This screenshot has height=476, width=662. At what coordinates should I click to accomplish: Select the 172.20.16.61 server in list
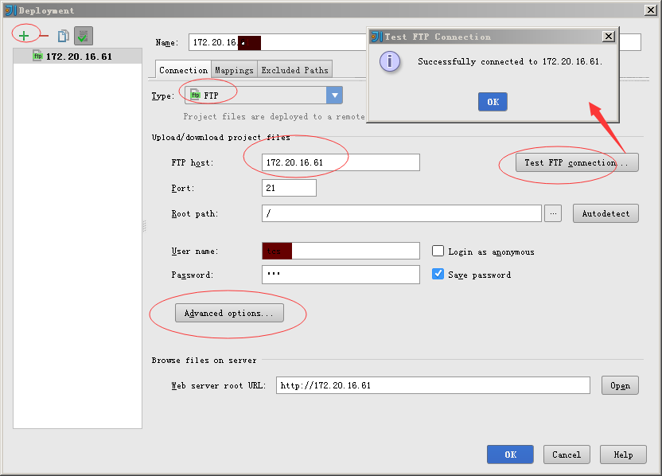coord(78,57)
